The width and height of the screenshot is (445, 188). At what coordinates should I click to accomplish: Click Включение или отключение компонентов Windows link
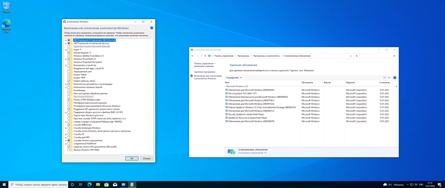(208, 77)
